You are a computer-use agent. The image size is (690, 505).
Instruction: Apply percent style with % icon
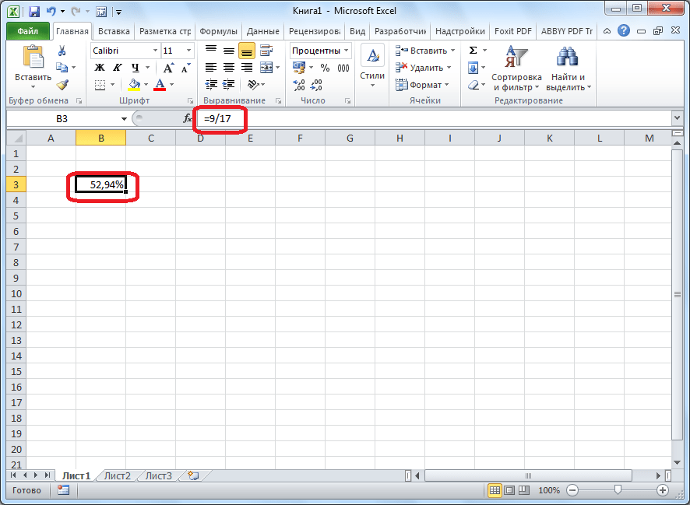325,68
